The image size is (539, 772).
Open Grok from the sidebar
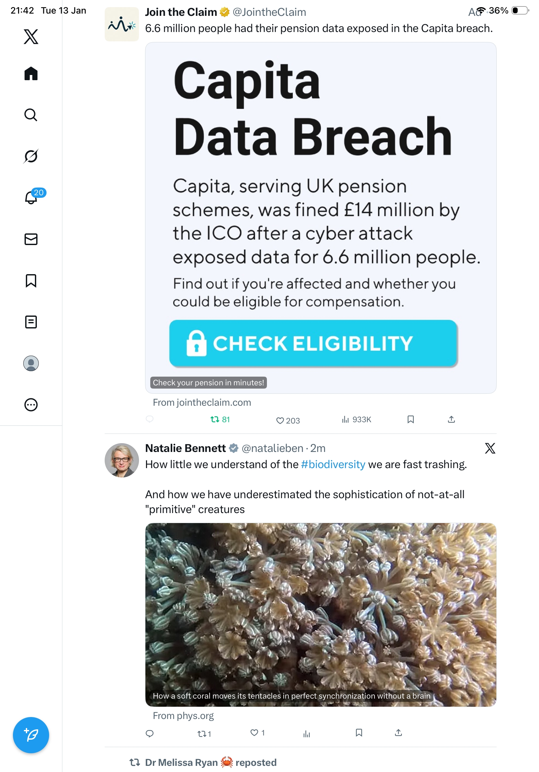(x=31, y=156)
